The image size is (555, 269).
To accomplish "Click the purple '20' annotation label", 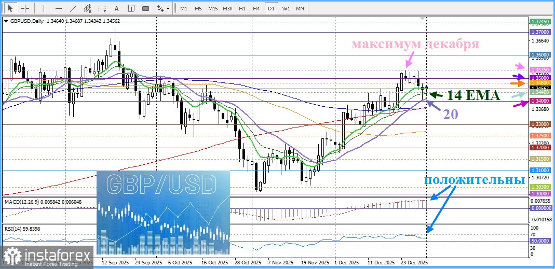I will click(450, 114).
